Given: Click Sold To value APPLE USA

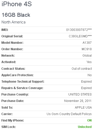Looking at the screenshot, I should coord(83,107).
